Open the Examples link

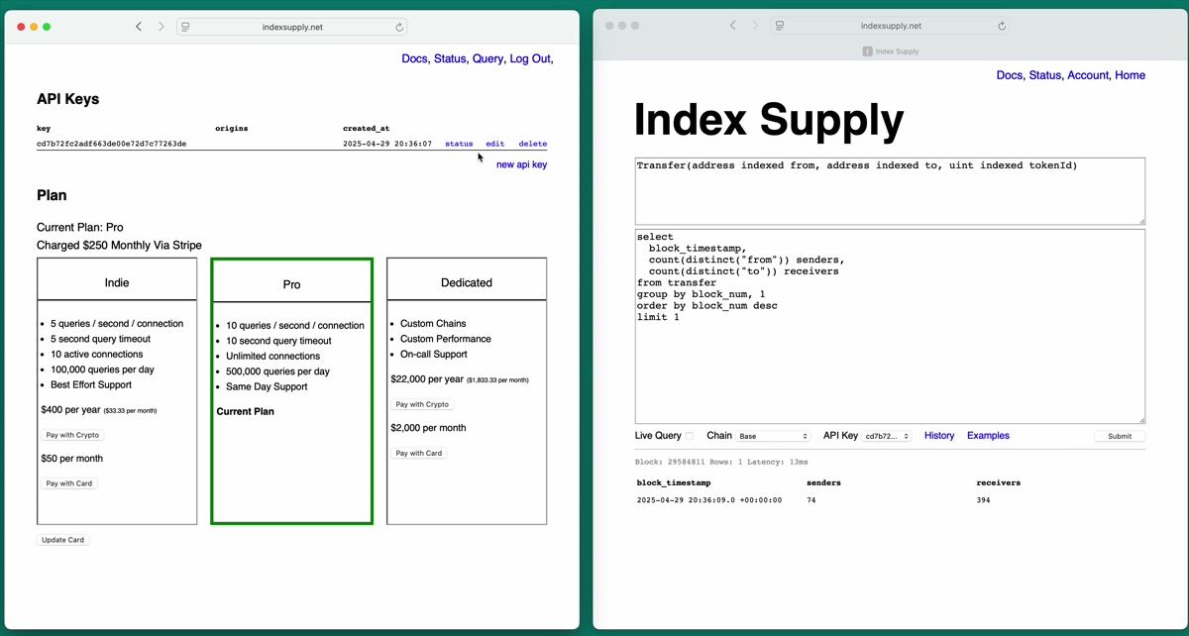[988, 436]
